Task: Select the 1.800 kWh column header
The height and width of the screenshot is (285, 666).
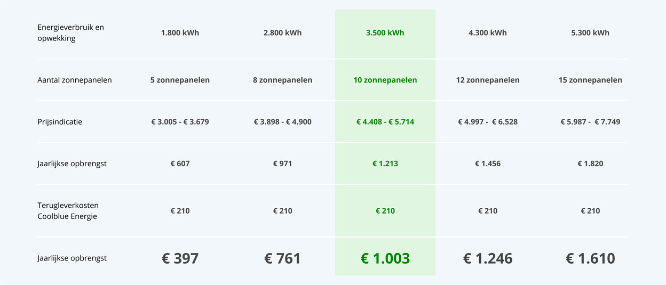Action: (x=180, y=33)
